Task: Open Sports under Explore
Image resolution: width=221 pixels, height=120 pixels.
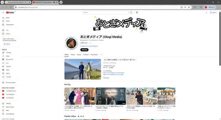Action: tap(8, 73)
